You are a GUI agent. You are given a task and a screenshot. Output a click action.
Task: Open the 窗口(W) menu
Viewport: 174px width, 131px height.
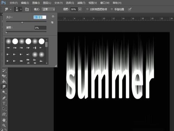[105, 3]
